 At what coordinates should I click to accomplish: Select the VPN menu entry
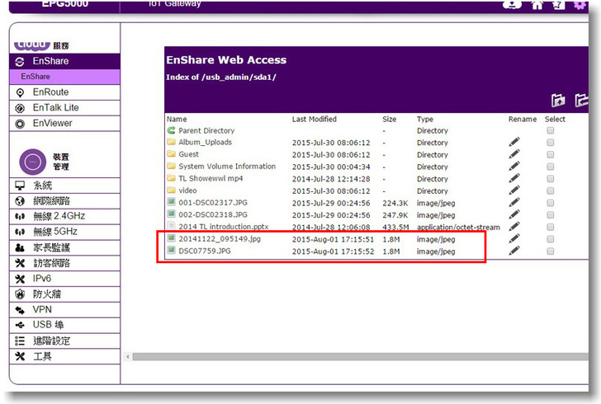(42, 309)
